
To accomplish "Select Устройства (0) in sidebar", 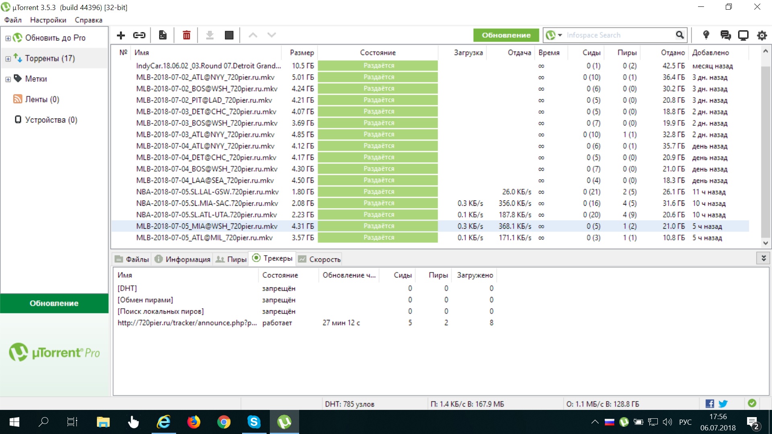I will click(x=45, y=120).
